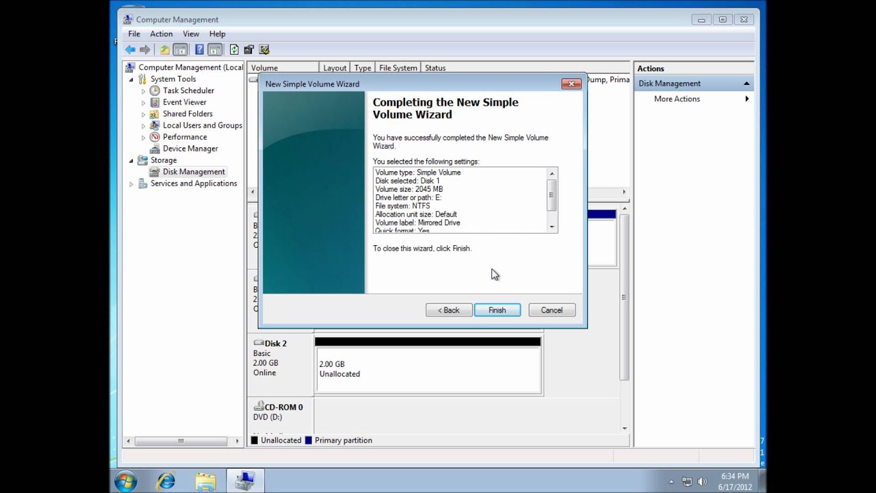
Task: Click the Computer Management title bar icon
Action: pyautogui.click(x=127, y=19)
